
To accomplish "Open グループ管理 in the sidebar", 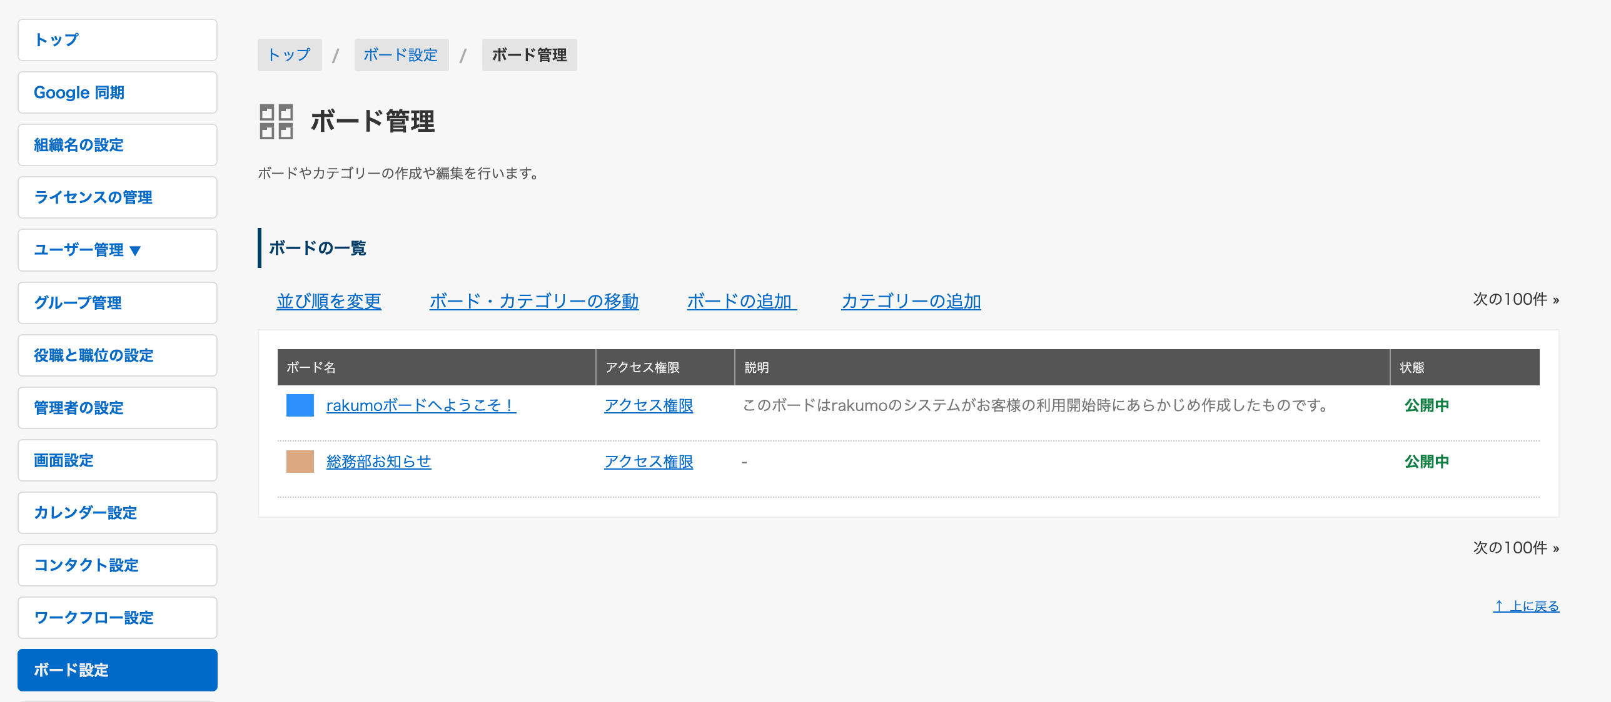I will click(x=118, y=303).
